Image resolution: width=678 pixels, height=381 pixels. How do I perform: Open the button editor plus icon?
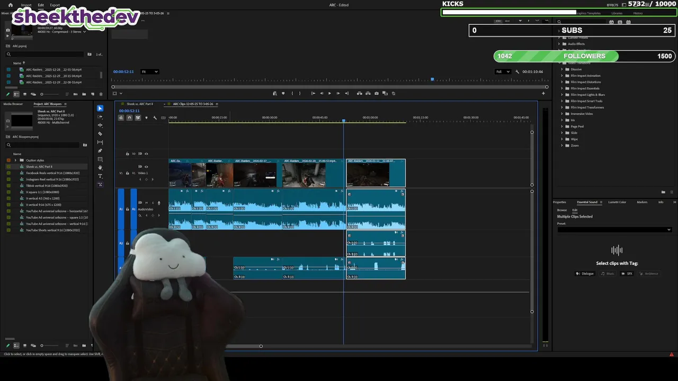tap(543, 93)
